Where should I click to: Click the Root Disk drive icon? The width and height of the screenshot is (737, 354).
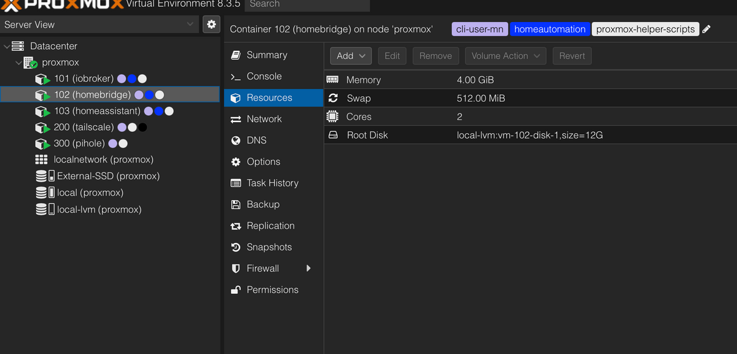(333, 135)
